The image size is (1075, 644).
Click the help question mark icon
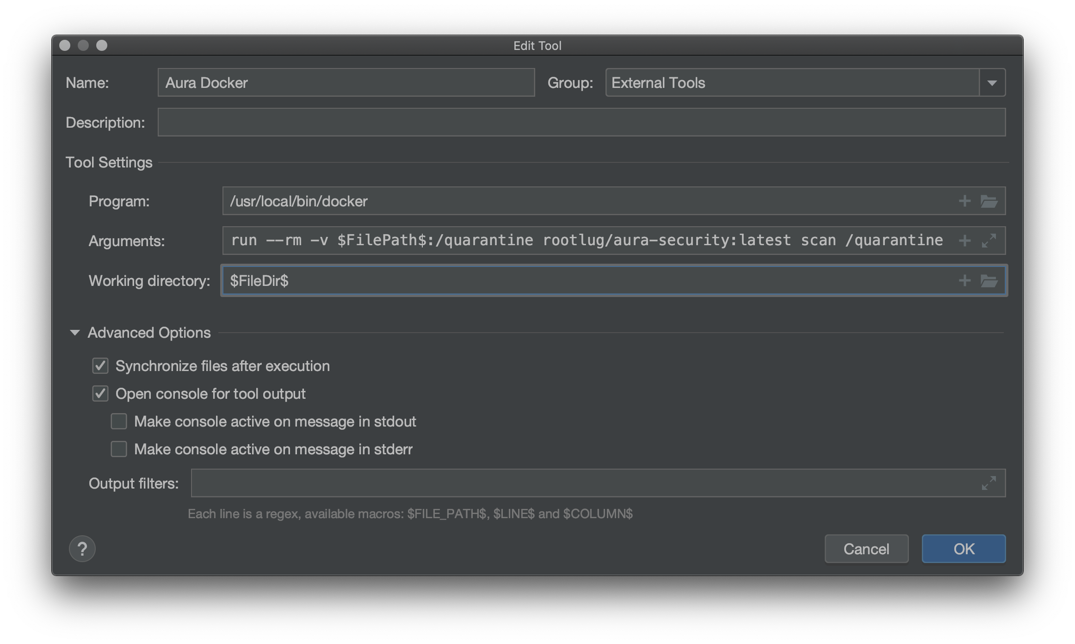click(82, 548)
